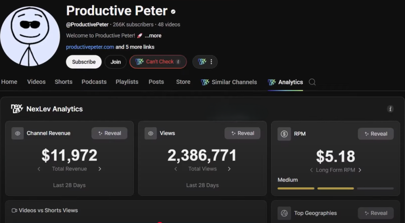Click the Medium RPM level indicator bar
Viewport: 405px width, 223px height.
pos(335,188)
